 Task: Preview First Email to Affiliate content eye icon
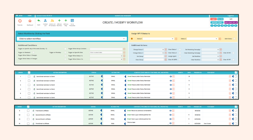[170, 111]
